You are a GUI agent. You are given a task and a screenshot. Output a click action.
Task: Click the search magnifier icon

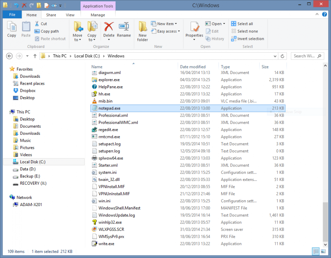[x=319, y=56]
